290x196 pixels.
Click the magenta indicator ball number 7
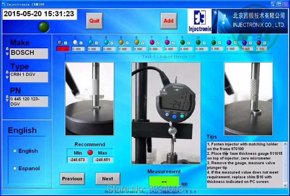tap(152, 42)
